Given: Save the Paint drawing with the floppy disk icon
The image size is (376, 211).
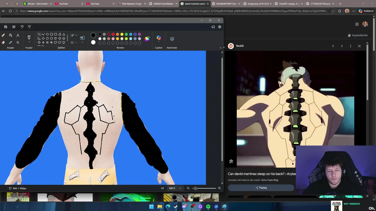Looking at the screenshot, I should [x=6, y=27].
